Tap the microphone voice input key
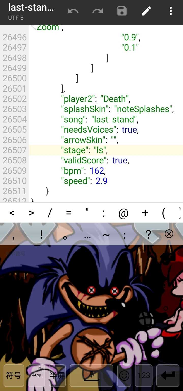 tap(91, 376)
